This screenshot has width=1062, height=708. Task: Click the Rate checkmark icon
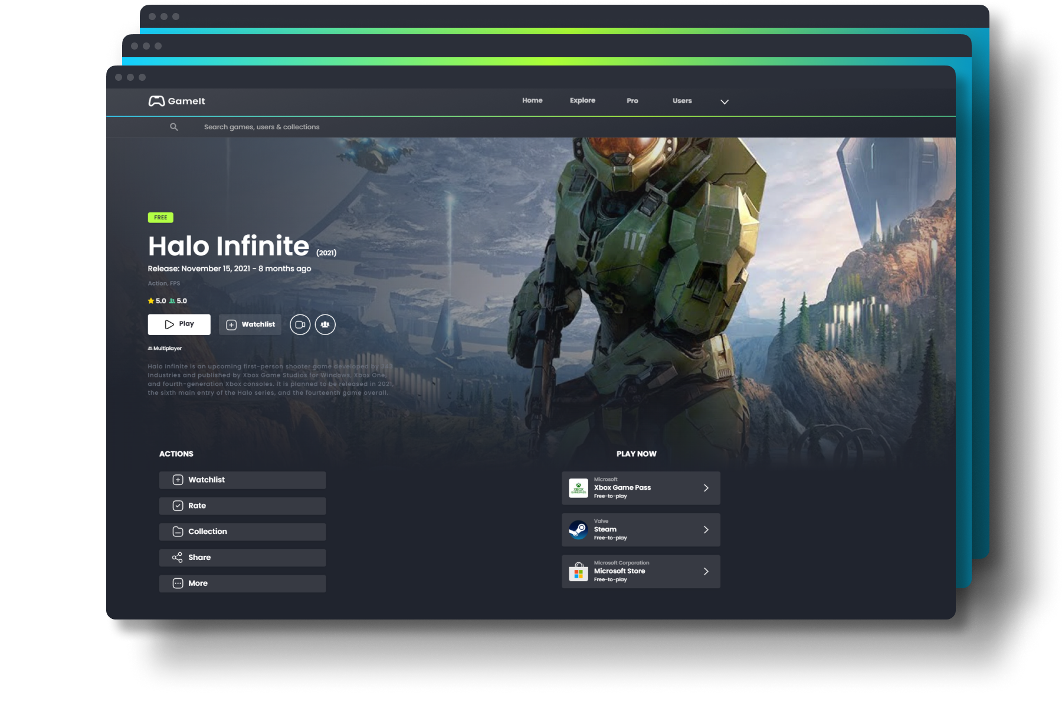(x=178, y=506)
